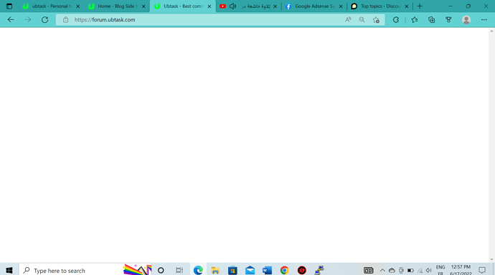The image size is (495, 275).
Task: Open Microsoft Store from taskbar
Action: (232, 270)
